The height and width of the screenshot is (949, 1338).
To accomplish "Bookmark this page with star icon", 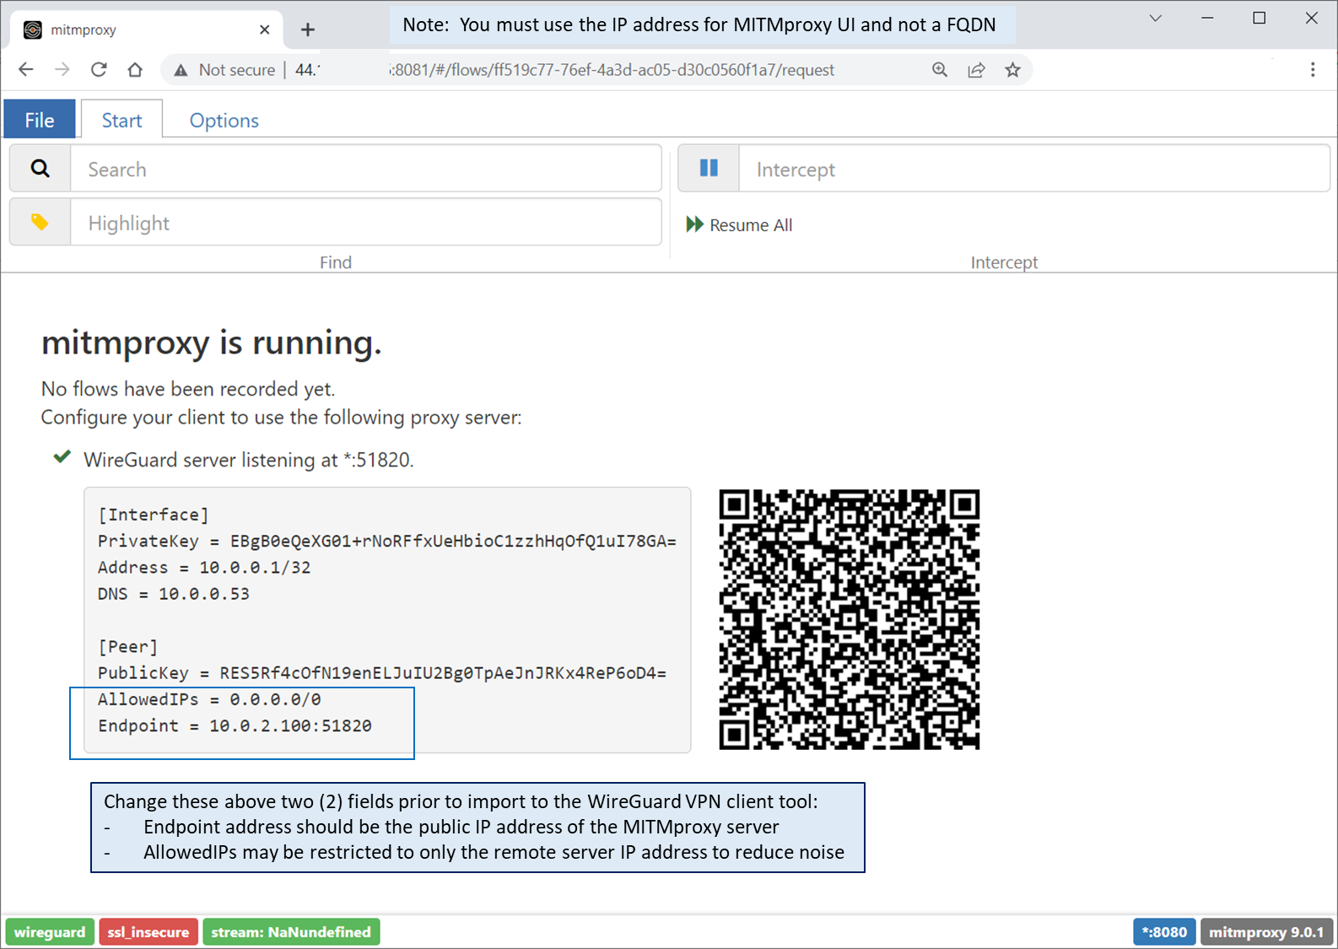I will coord(1012,70).
